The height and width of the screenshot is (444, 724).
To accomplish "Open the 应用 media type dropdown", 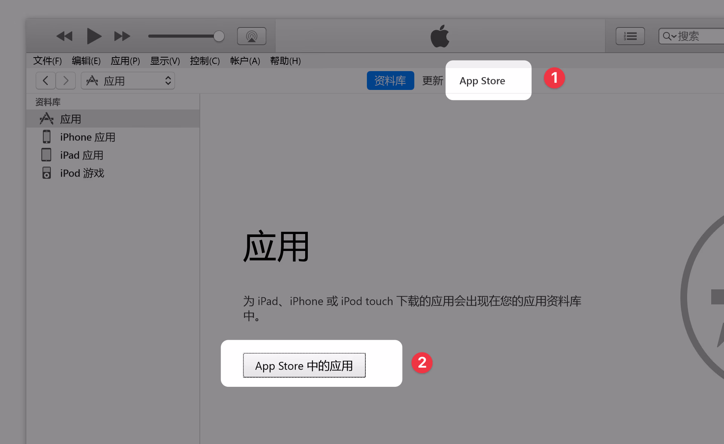I will coord(128,81).
